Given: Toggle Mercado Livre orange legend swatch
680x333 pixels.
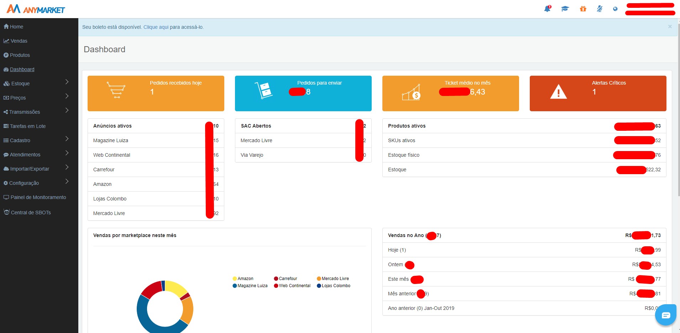Looking at the screenshot, I should [x=319, y=279].
